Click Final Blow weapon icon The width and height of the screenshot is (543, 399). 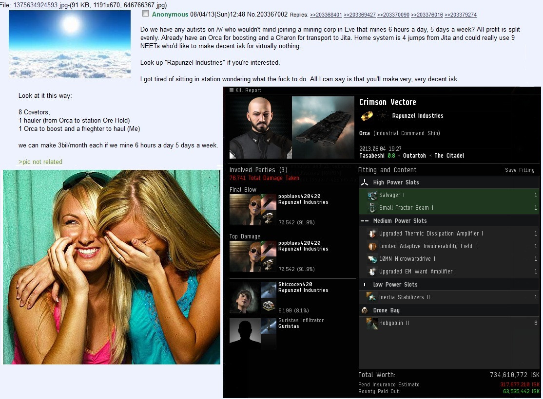click(x=269, y=218)
